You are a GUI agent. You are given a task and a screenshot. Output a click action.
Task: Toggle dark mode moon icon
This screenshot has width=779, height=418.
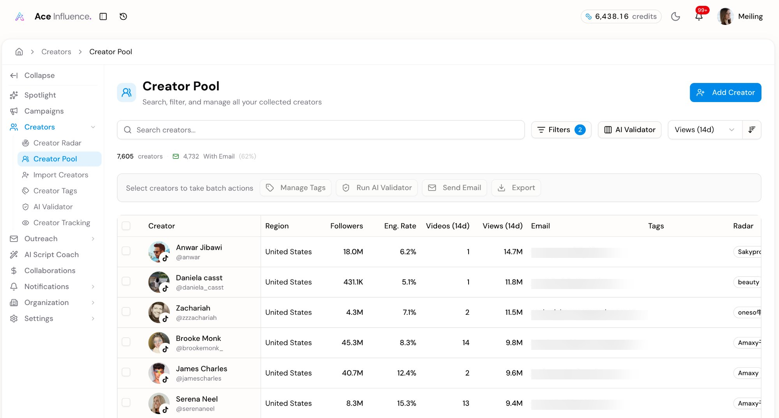[x=675, y=16]
